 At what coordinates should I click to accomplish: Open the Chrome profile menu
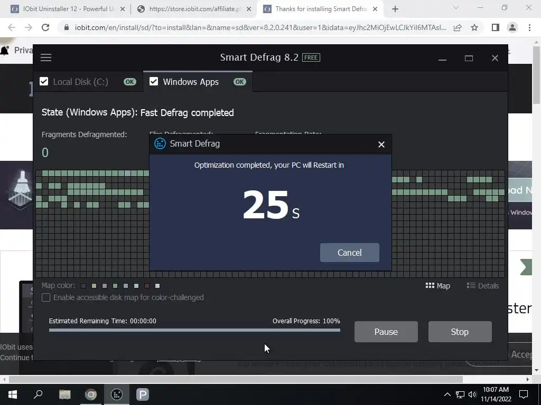[512, 27]
